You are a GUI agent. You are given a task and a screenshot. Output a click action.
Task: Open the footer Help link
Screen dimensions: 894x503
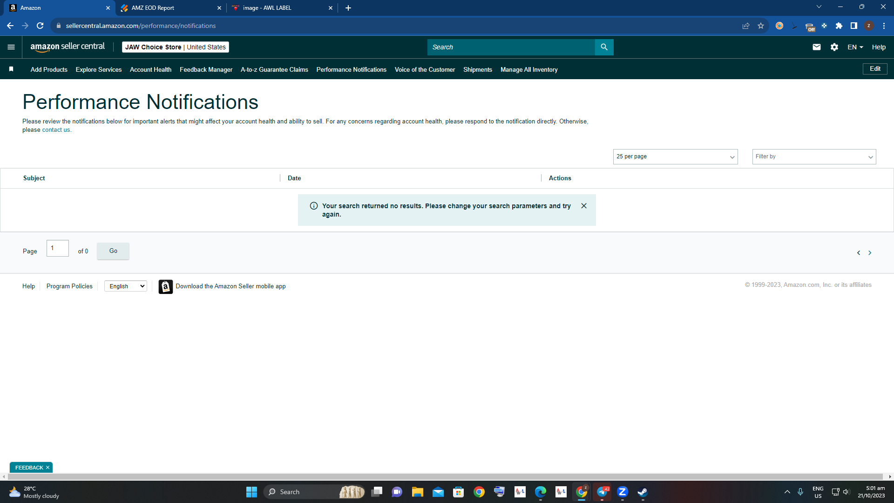pyautogui.click(x=28, y=286)
